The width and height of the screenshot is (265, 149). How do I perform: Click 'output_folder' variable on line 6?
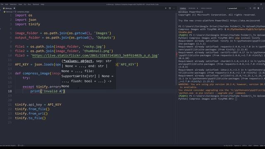27,38
